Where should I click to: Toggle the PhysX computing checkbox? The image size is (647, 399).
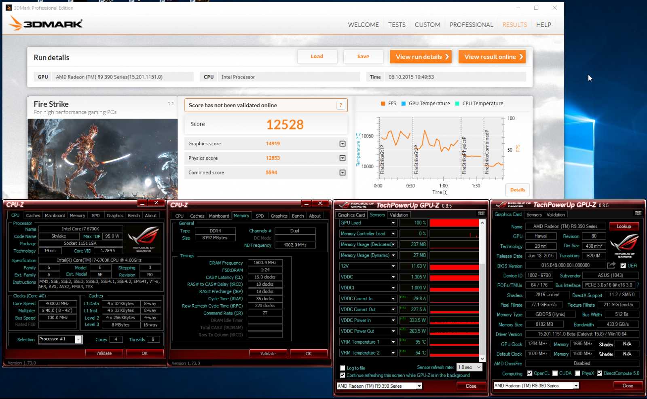577,374
